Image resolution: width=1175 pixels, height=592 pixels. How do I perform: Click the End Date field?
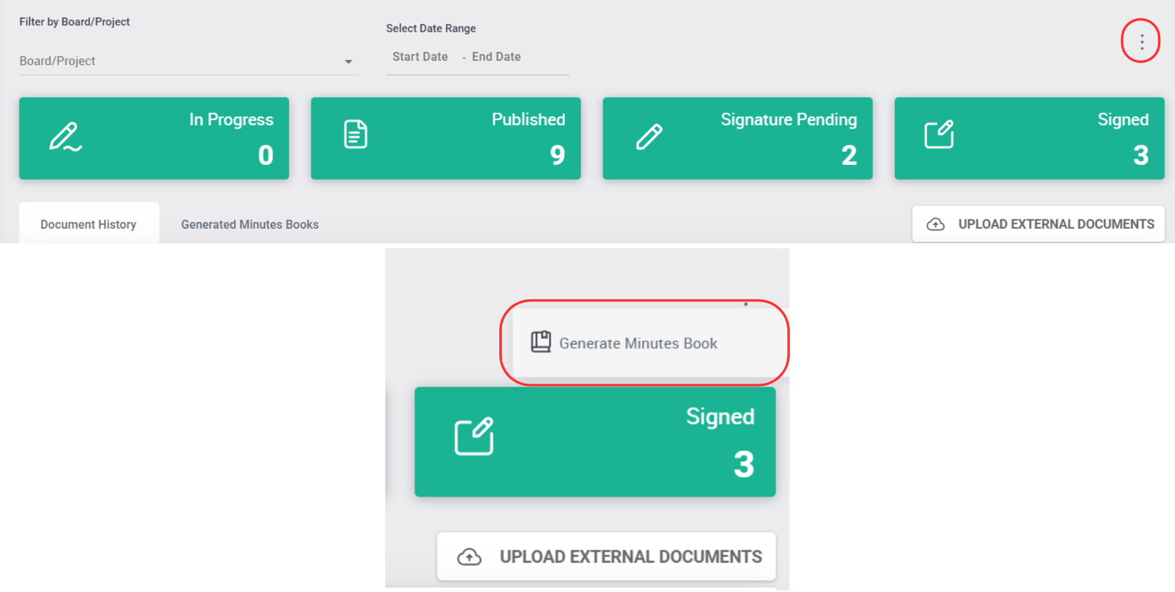click(496, 57)
